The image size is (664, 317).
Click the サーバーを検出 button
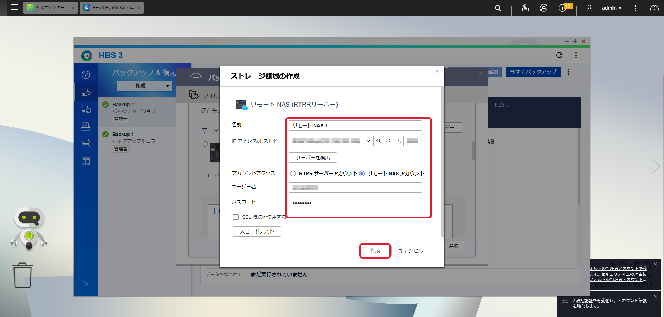(313, 158)
